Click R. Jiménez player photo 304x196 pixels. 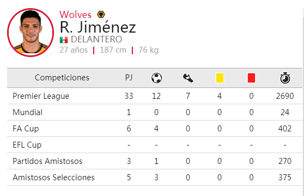(31, 33)
